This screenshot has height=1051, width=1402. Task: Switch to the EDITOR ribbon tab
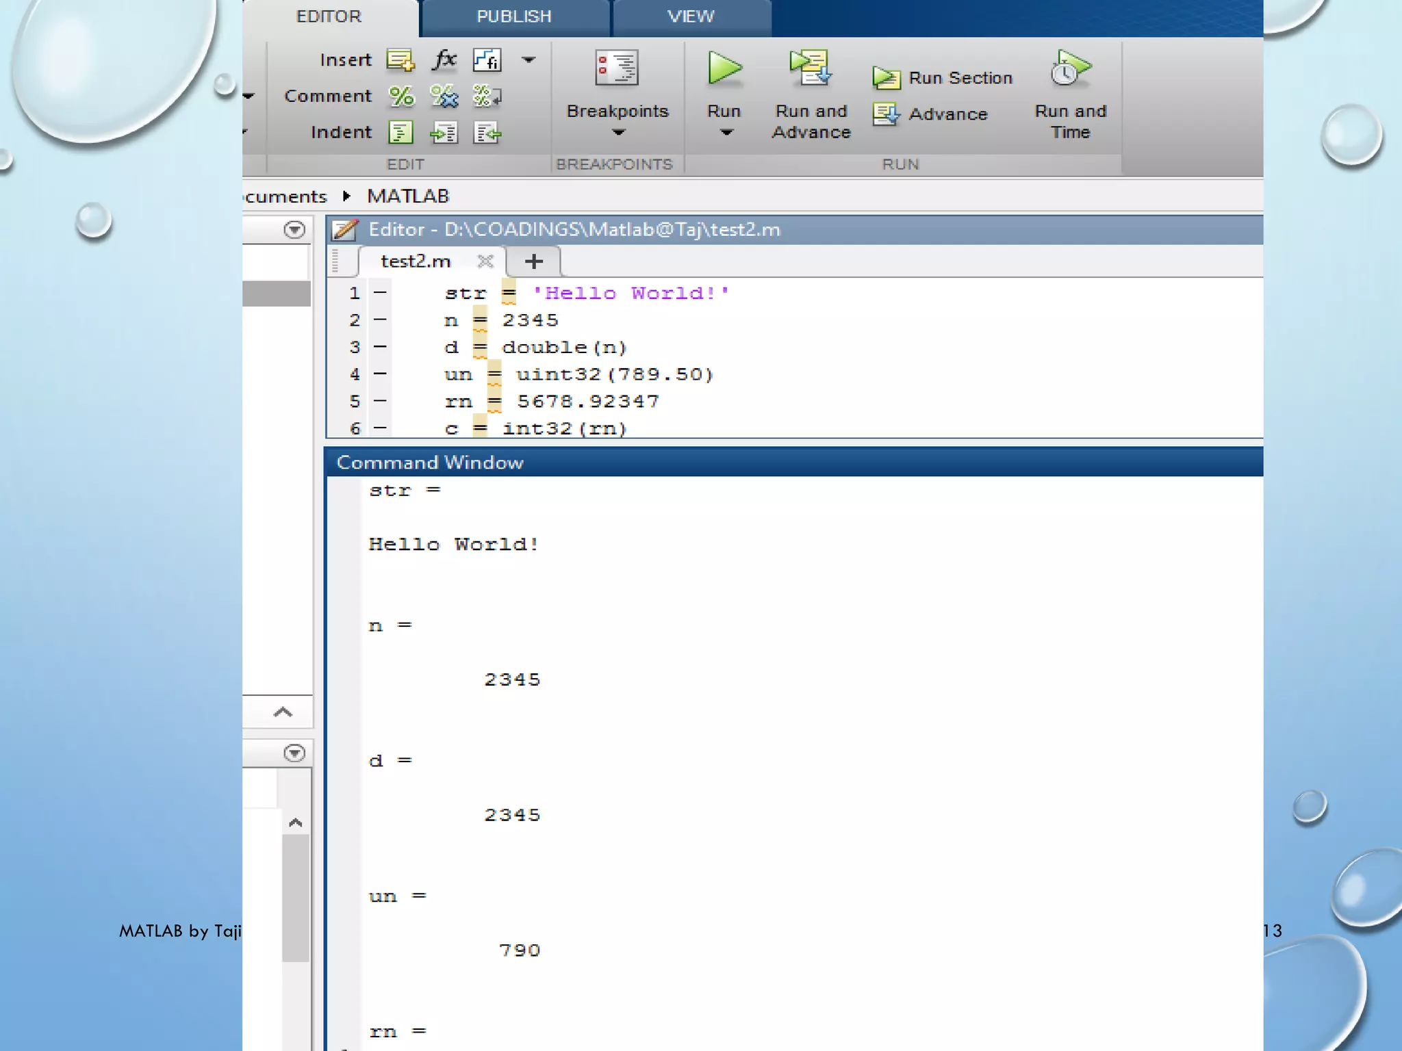[x=329, y=17]
